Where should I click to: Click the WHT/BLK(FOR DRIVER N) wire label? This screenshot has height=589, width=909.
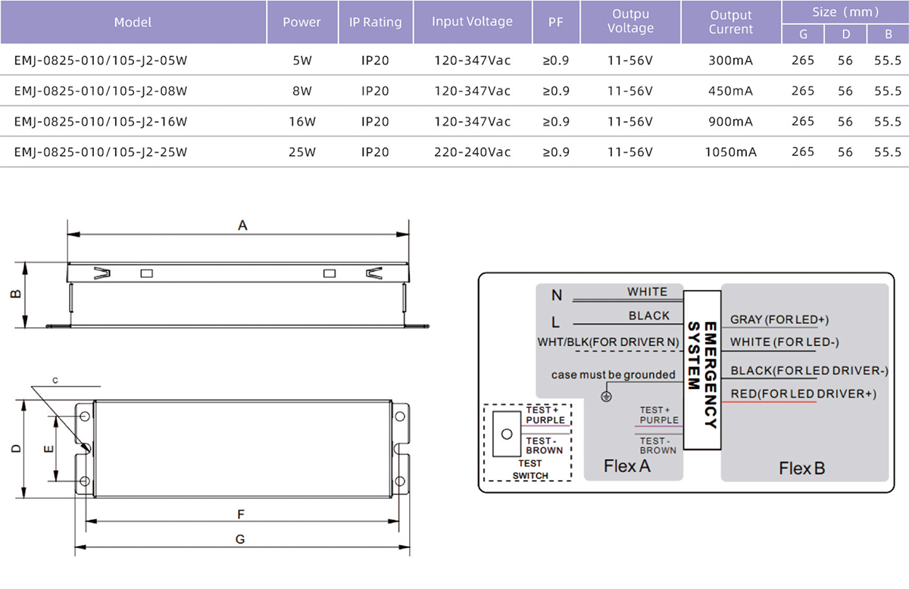pos(608,341)
